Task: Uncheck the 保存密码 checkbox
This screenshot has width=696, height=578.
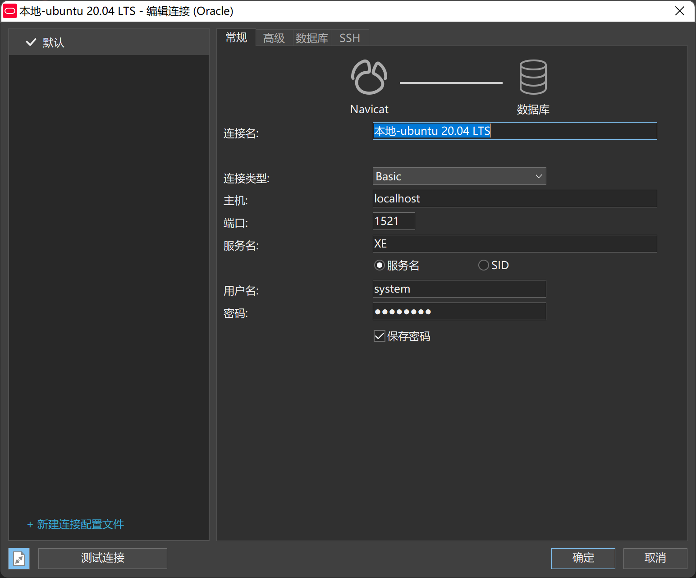Action: 379,336
